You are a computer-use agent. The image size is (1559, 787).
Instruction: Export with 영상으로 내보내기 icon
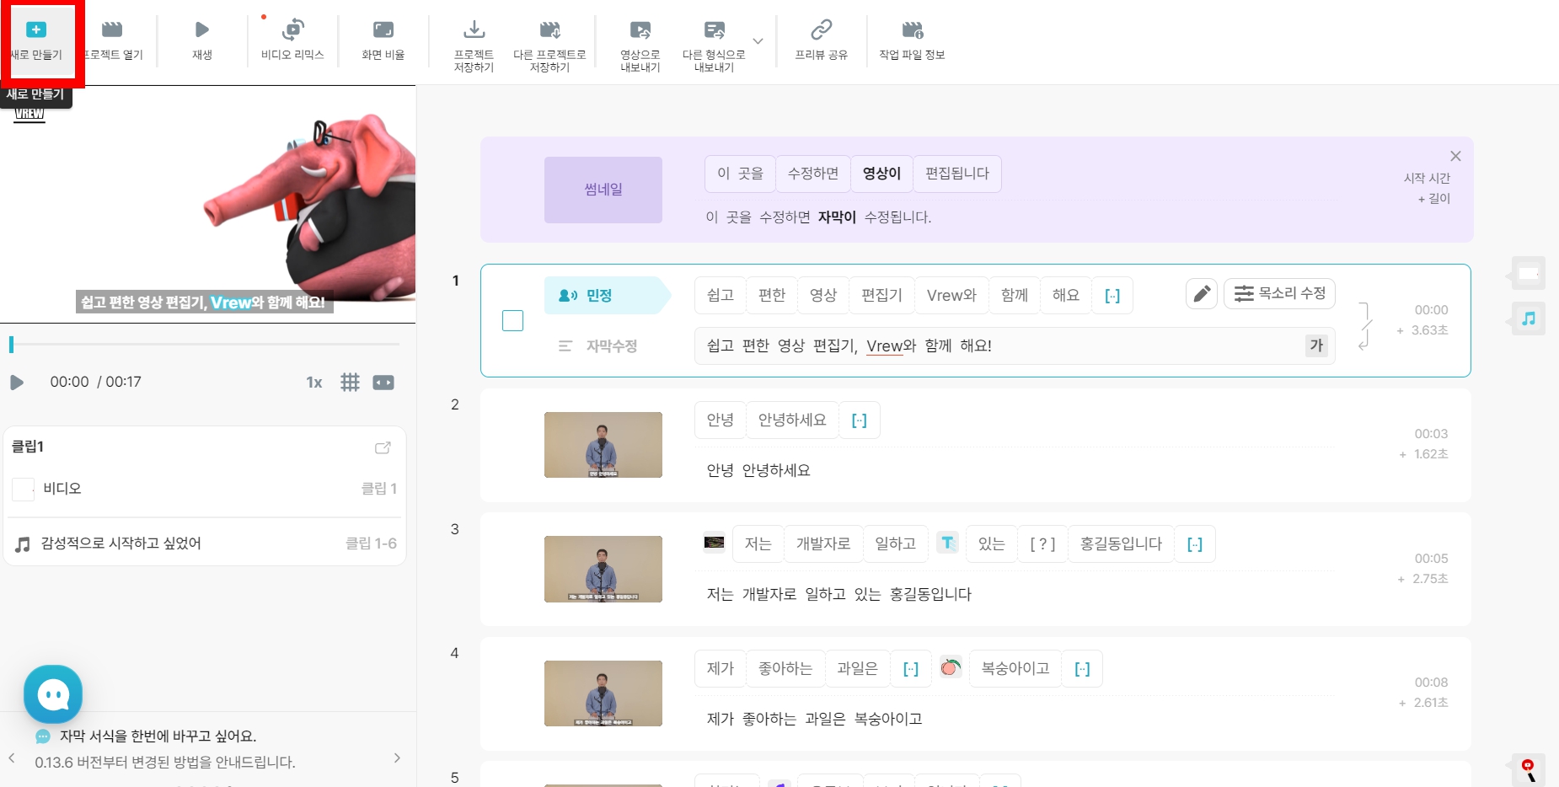(x=640, y=30)
